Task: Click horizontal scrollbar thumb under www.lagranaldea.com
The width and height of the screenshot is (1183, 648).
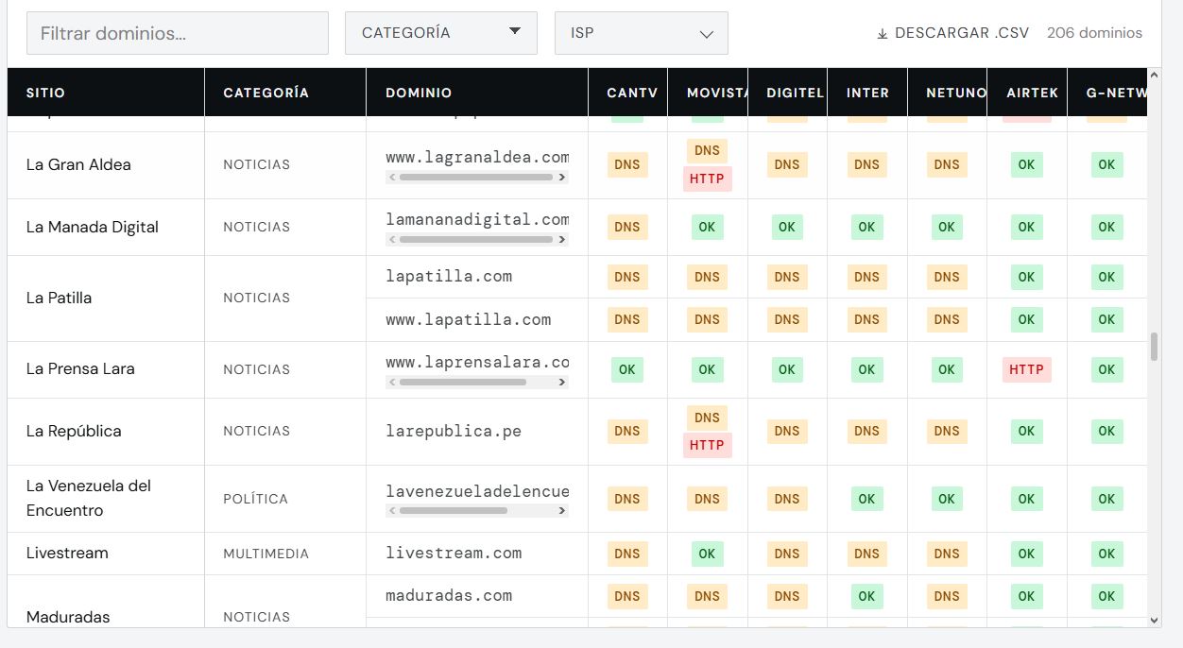Action: [x=475, y=177]
